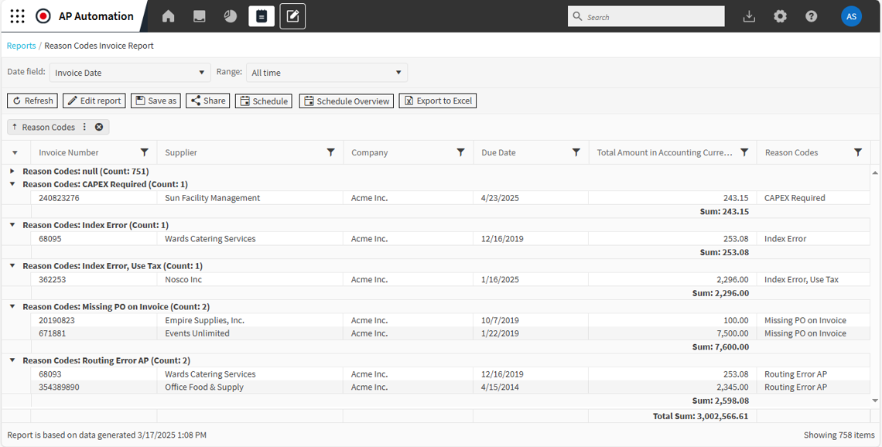Expand the Reason Codes: null group
Viewport: 882px width, 447px height.
(12, 171)
